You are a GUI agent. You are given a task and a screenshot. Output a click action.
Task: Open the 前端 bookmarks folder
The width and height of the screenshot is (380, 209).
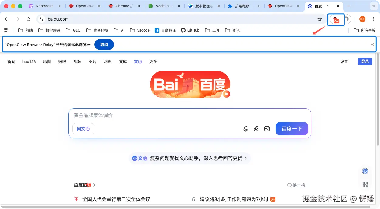click(x=26, y=30)
